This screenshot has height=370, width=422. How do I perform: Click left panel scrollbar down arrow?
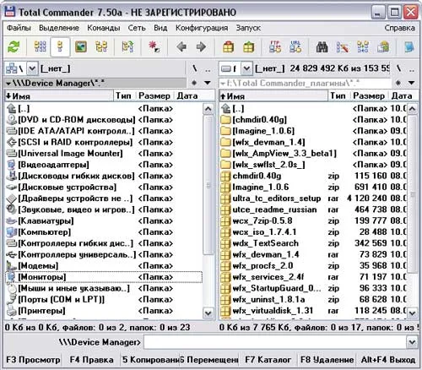click(x=208, y=313)
